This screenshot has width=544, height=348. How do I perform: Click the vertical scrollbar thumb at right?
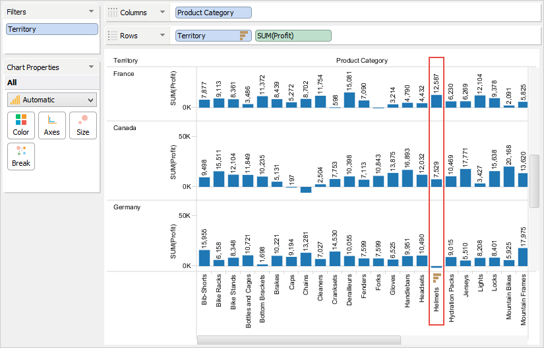pyautogui.click(x=535, y=173)
